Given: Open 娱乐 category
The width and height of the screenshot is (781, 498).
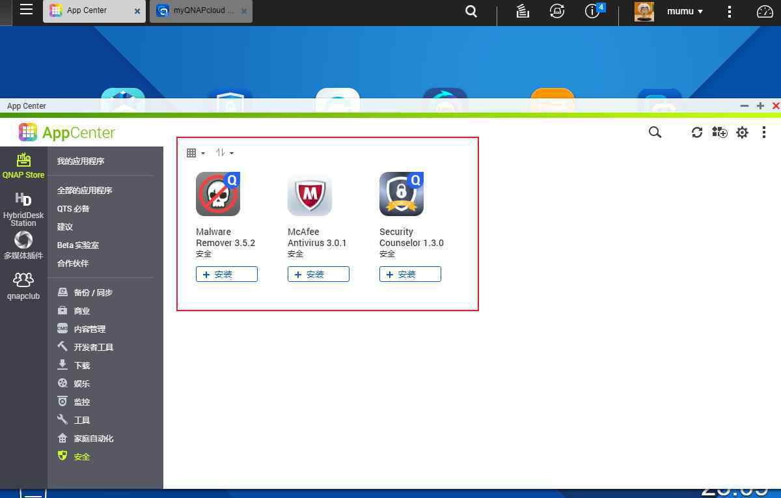Looking at the screenshot, I should coord(74,383).
